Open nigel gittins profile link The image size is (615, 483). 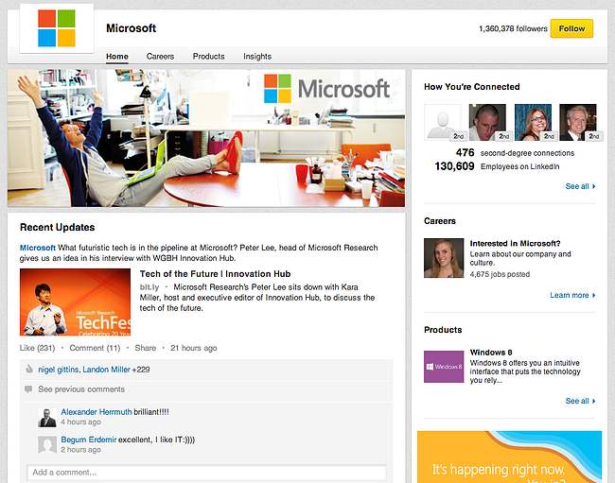pos(58,370)
